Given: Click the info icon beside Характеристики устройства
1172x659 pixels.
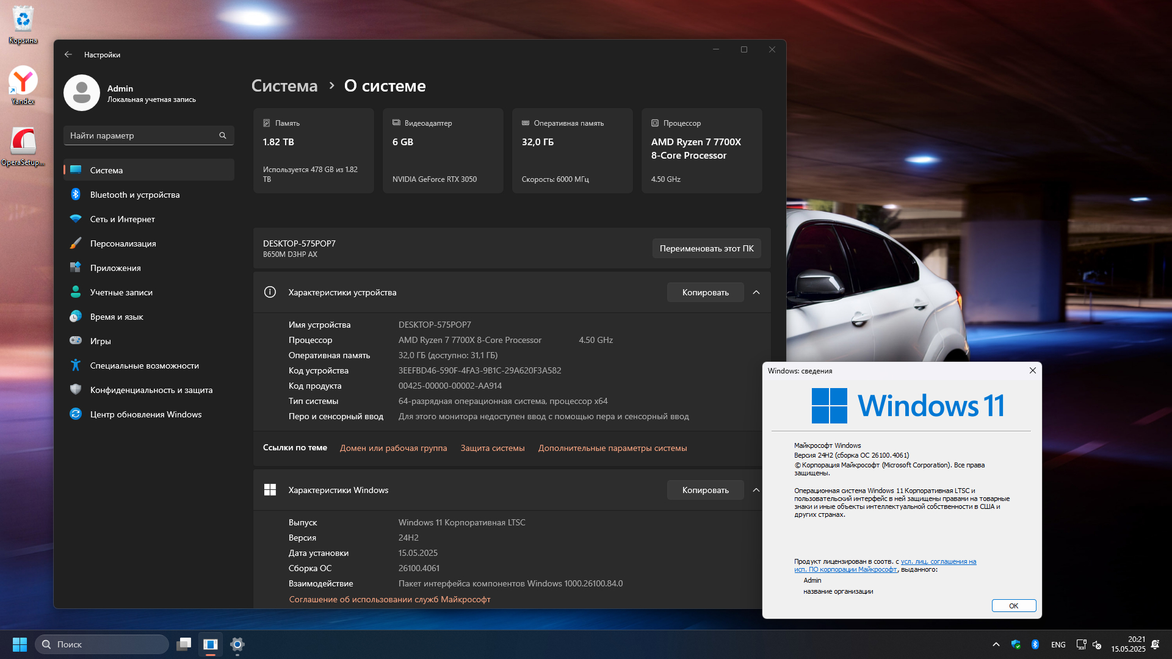Looking at the screenshot, I should coord(270,292).
